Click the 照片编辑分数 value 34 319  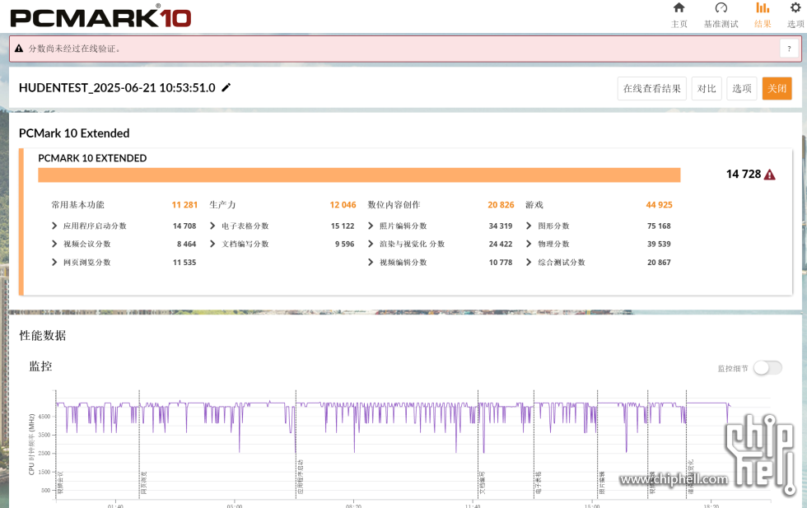[501, 226]
